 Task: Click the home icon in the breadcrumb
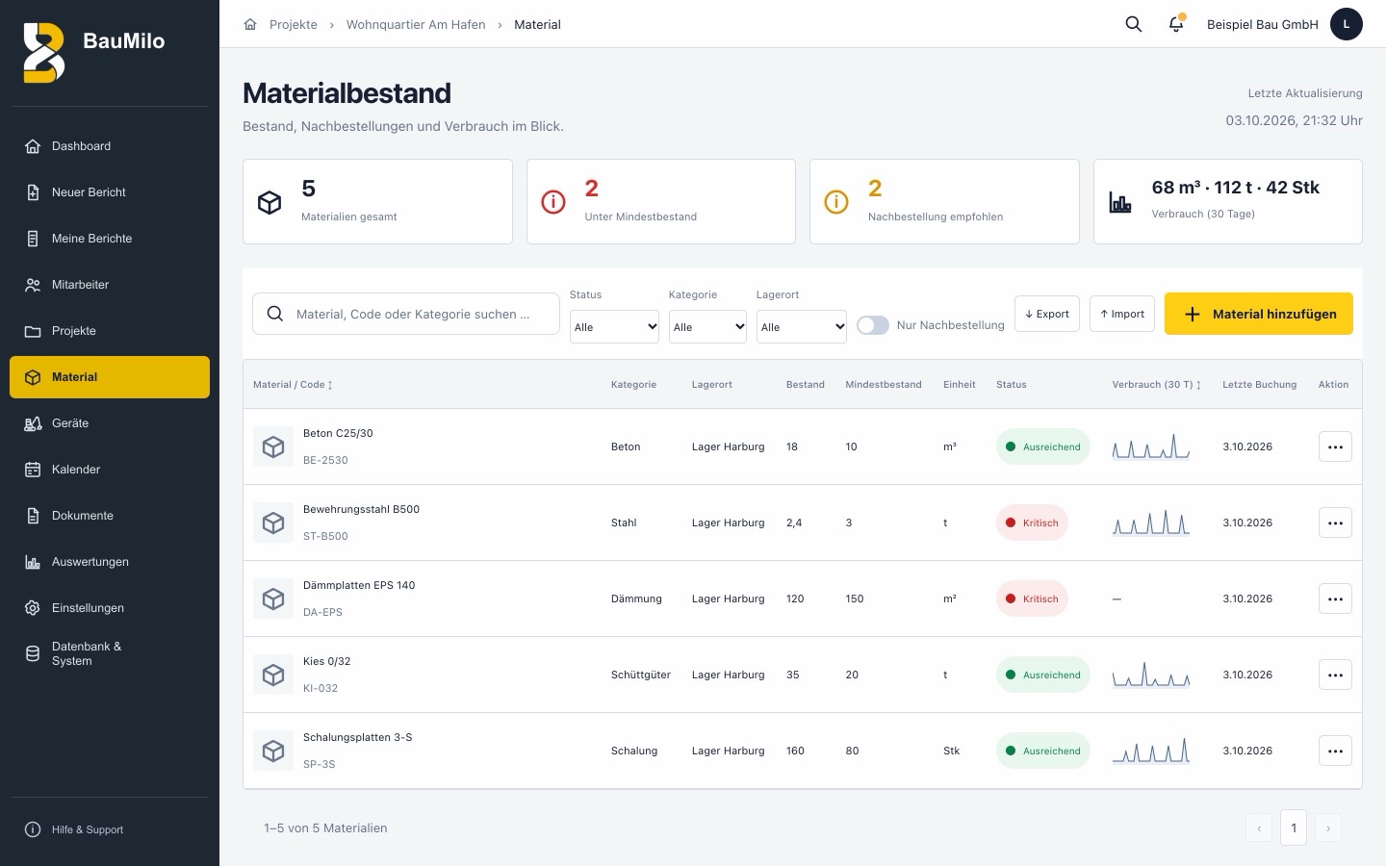250,24
